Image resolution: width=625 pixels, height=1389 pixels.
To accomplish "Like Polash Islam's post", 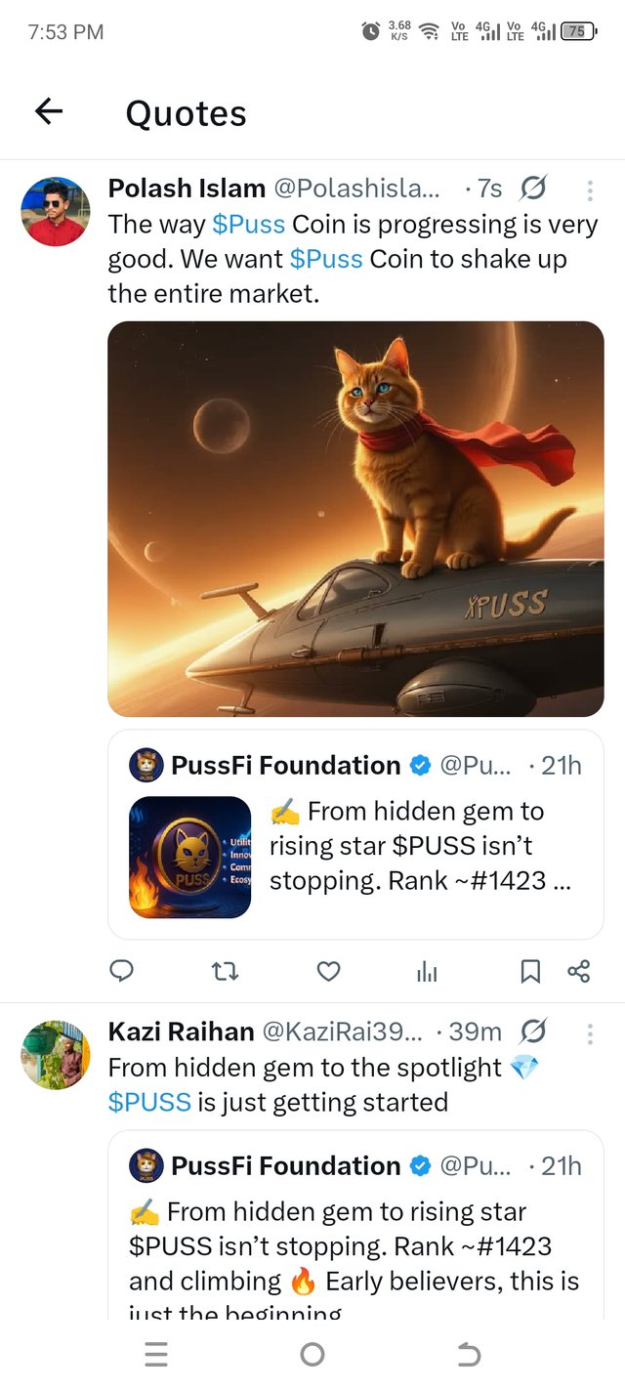I will 329,971.
